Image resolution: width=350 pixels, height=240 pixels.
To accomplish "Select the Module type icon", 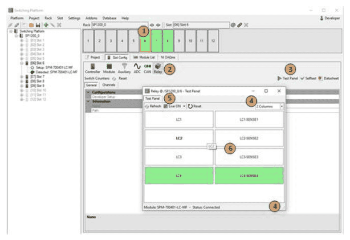I will pyautogui.click(x=109, y=66).
